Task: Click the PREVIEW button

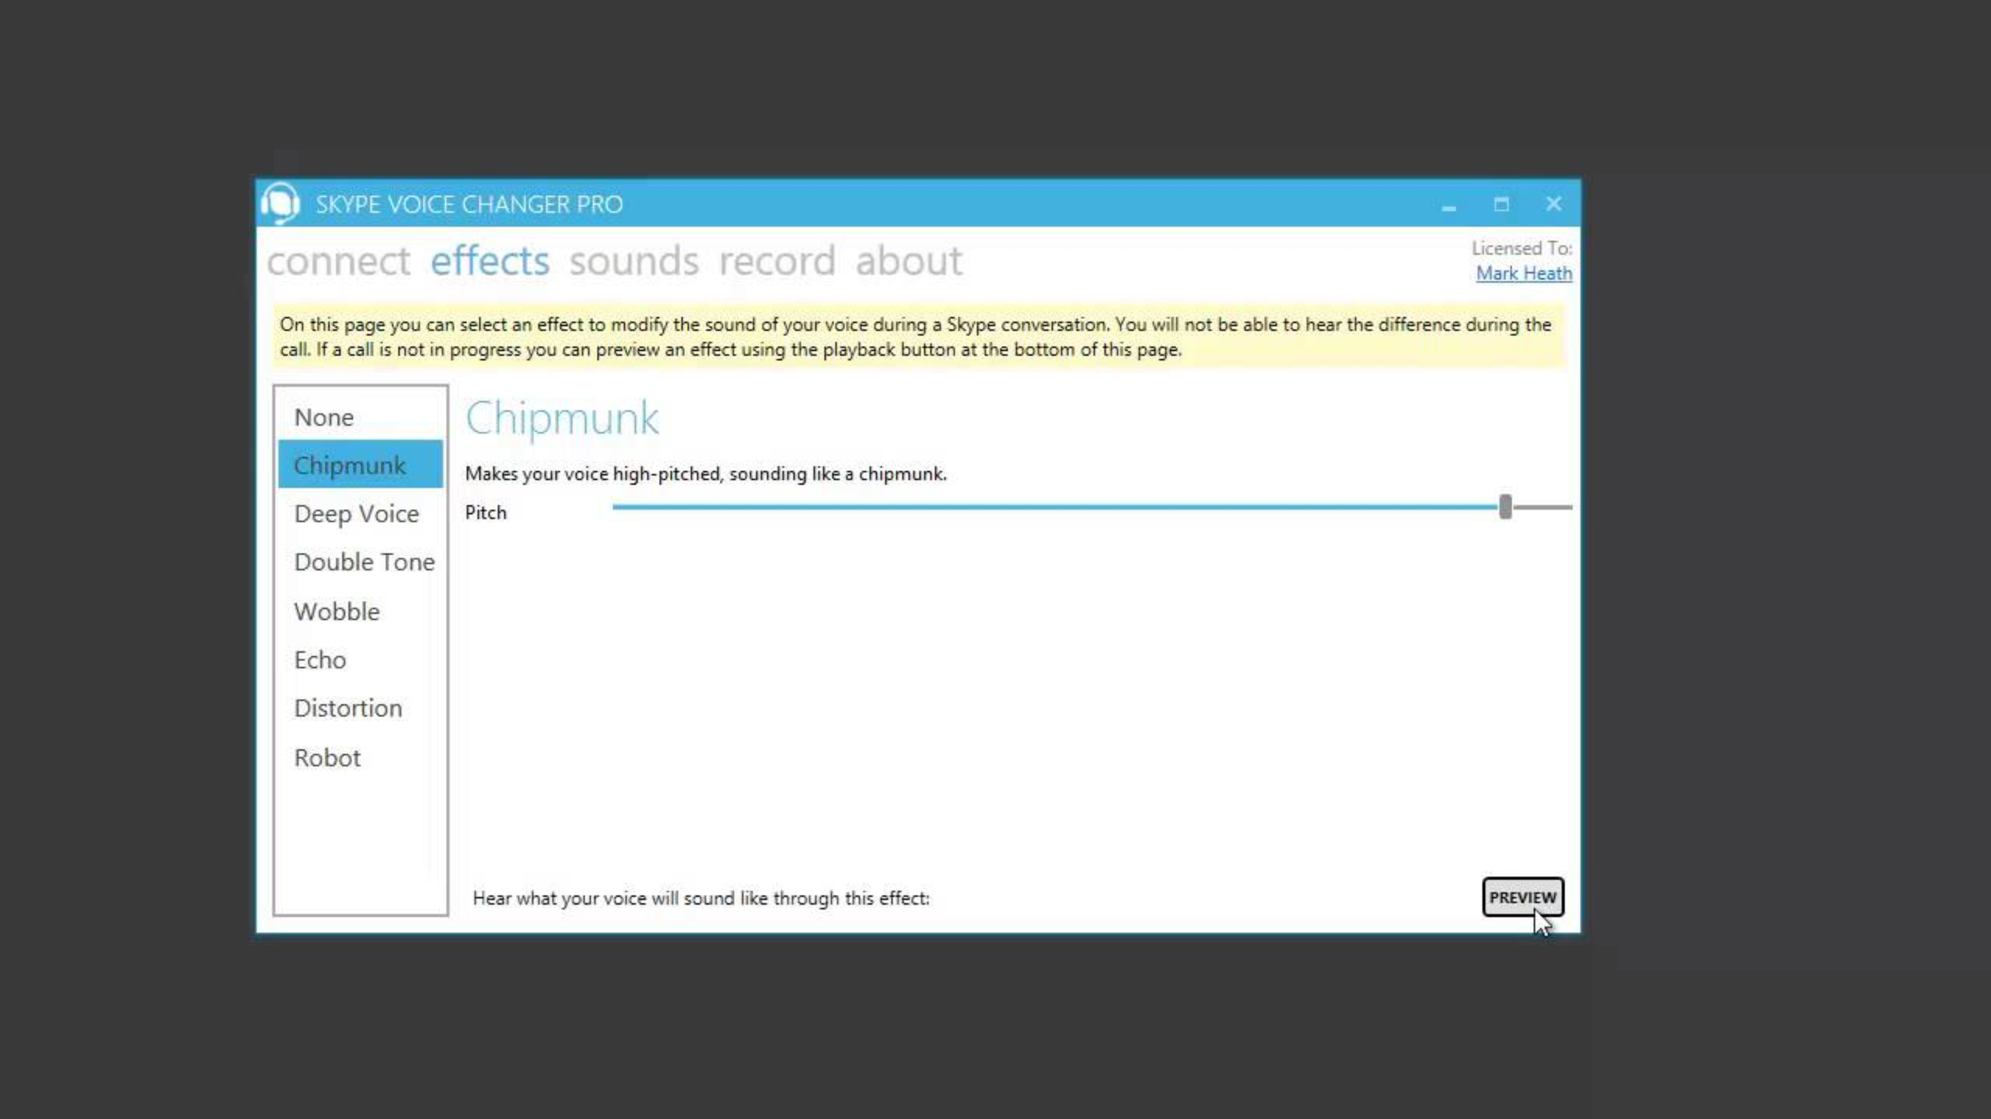Action: pyautogui.click(x=1523, y=897)
